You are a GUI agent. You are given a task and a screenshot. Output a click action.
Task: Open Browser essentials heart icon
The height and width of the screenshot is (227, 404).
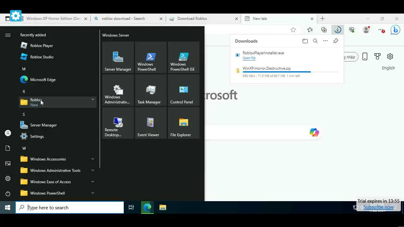click(x=352, y=30)
